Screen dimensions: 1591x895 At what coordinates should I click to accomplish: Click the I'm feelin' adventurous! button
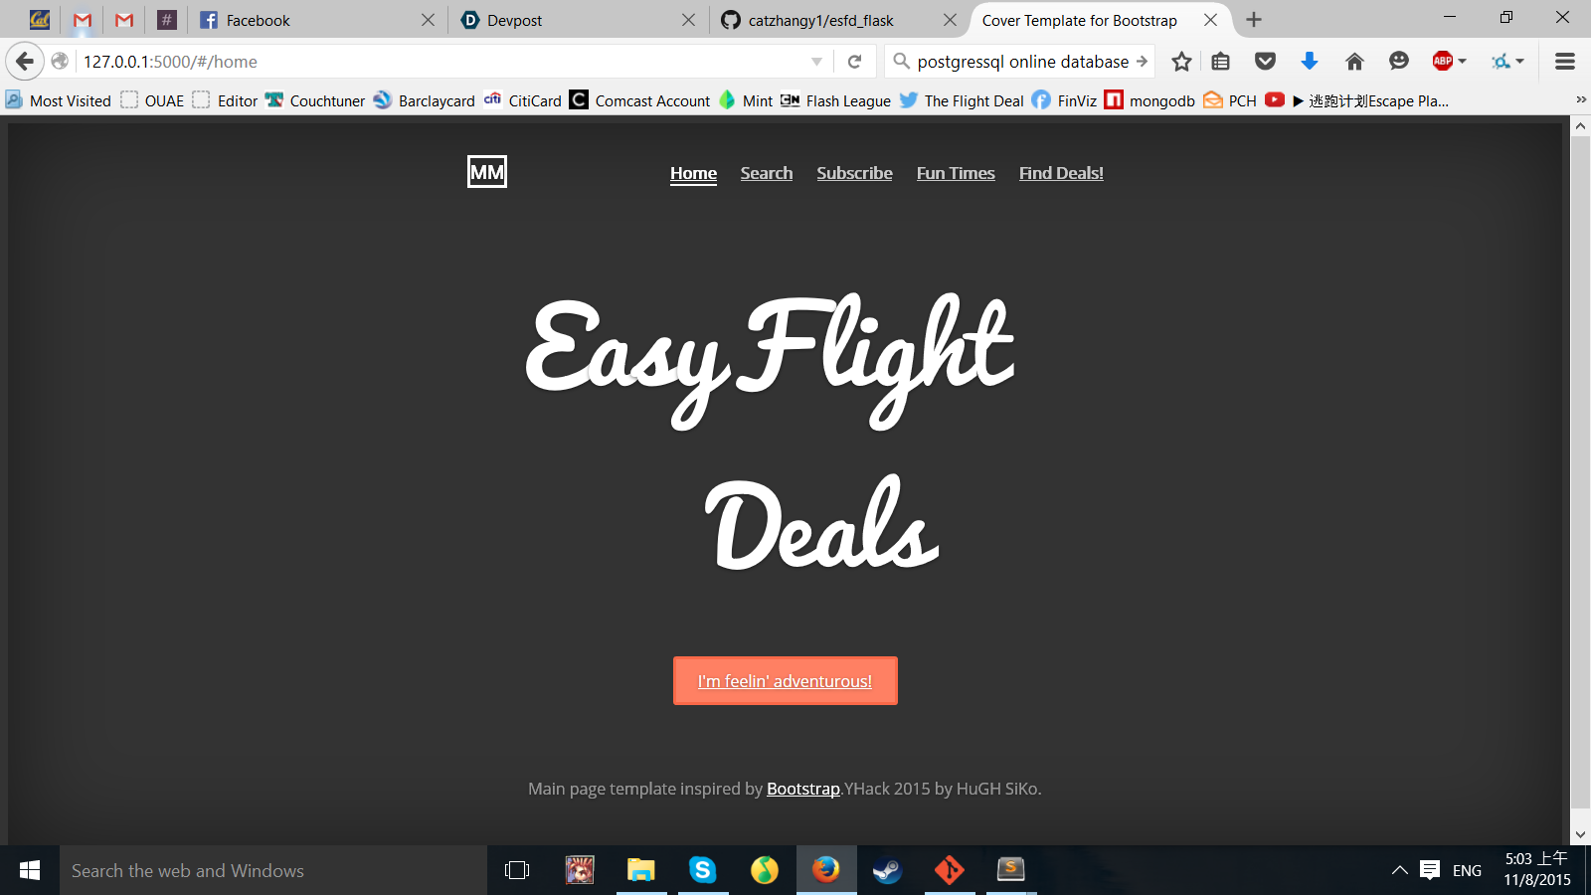pos(786,681)
